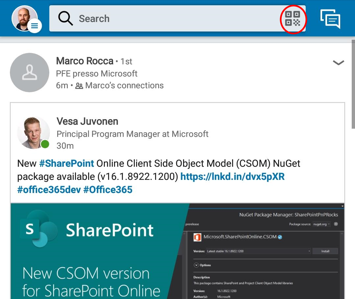Tap the magnifying glass search icon
The image size is (355, 299).
coord(65,18)
